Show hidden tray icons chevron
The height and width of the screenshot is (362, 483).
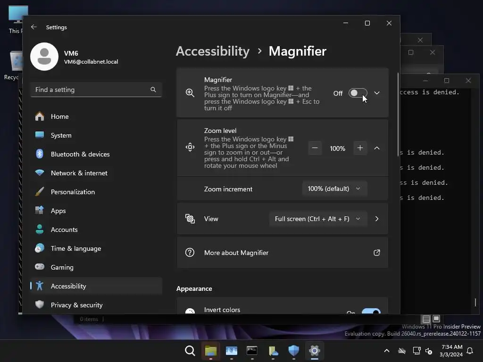click(x=387, y=351)
